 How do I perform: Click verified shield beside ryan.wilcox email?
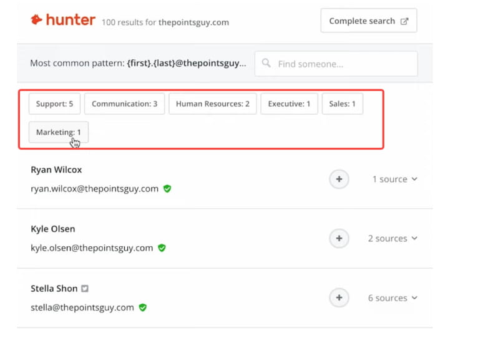[167, 188]
